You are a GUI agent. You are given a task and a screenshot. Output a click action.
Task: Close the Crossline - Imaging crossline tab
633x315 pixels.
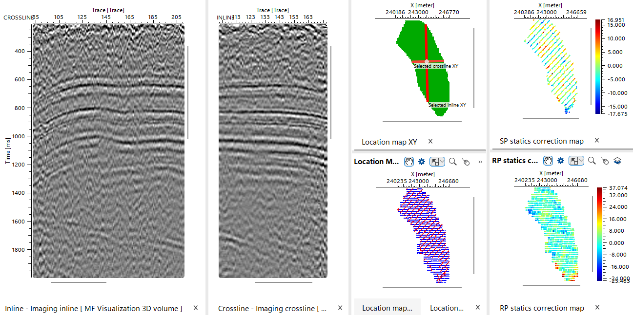pyautogui.click(x=340, y=308)
